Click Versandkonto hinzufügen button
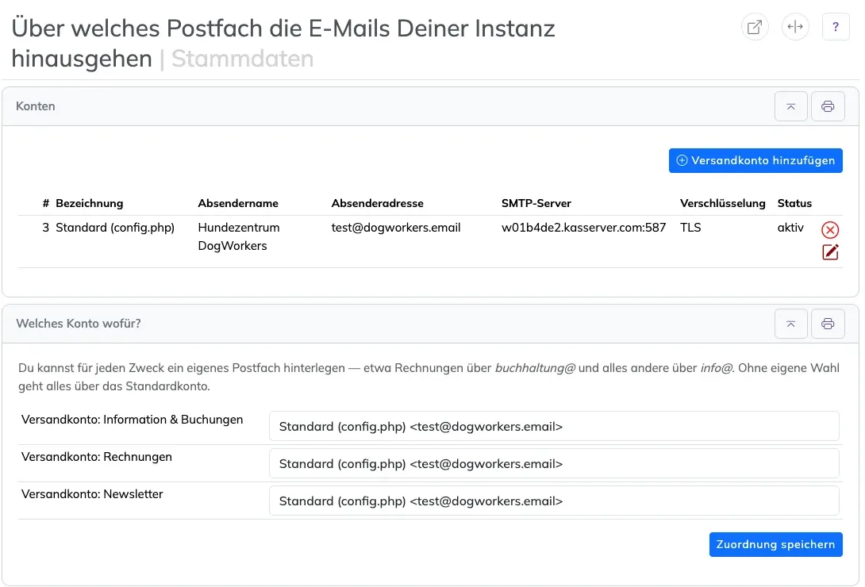The image size is (865, 587). 755,160
